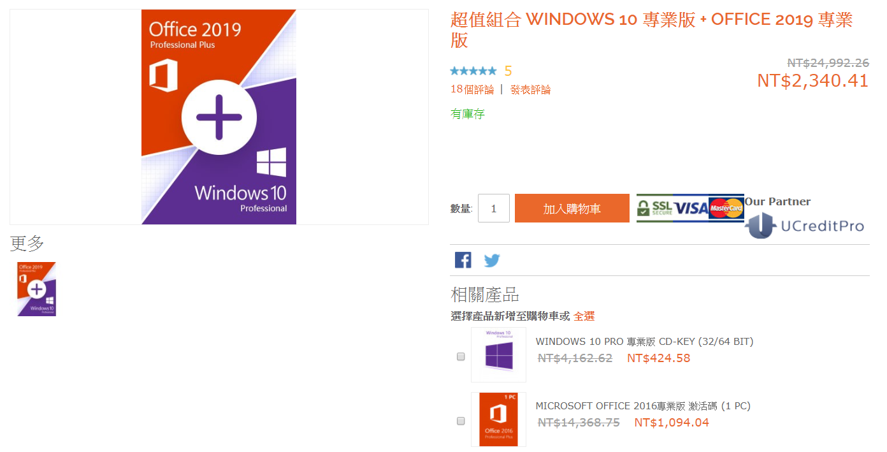This screenshot has width=887, height=452.
Task: Open the 18個評論 reviews link
Action: [x=472, y=90]
